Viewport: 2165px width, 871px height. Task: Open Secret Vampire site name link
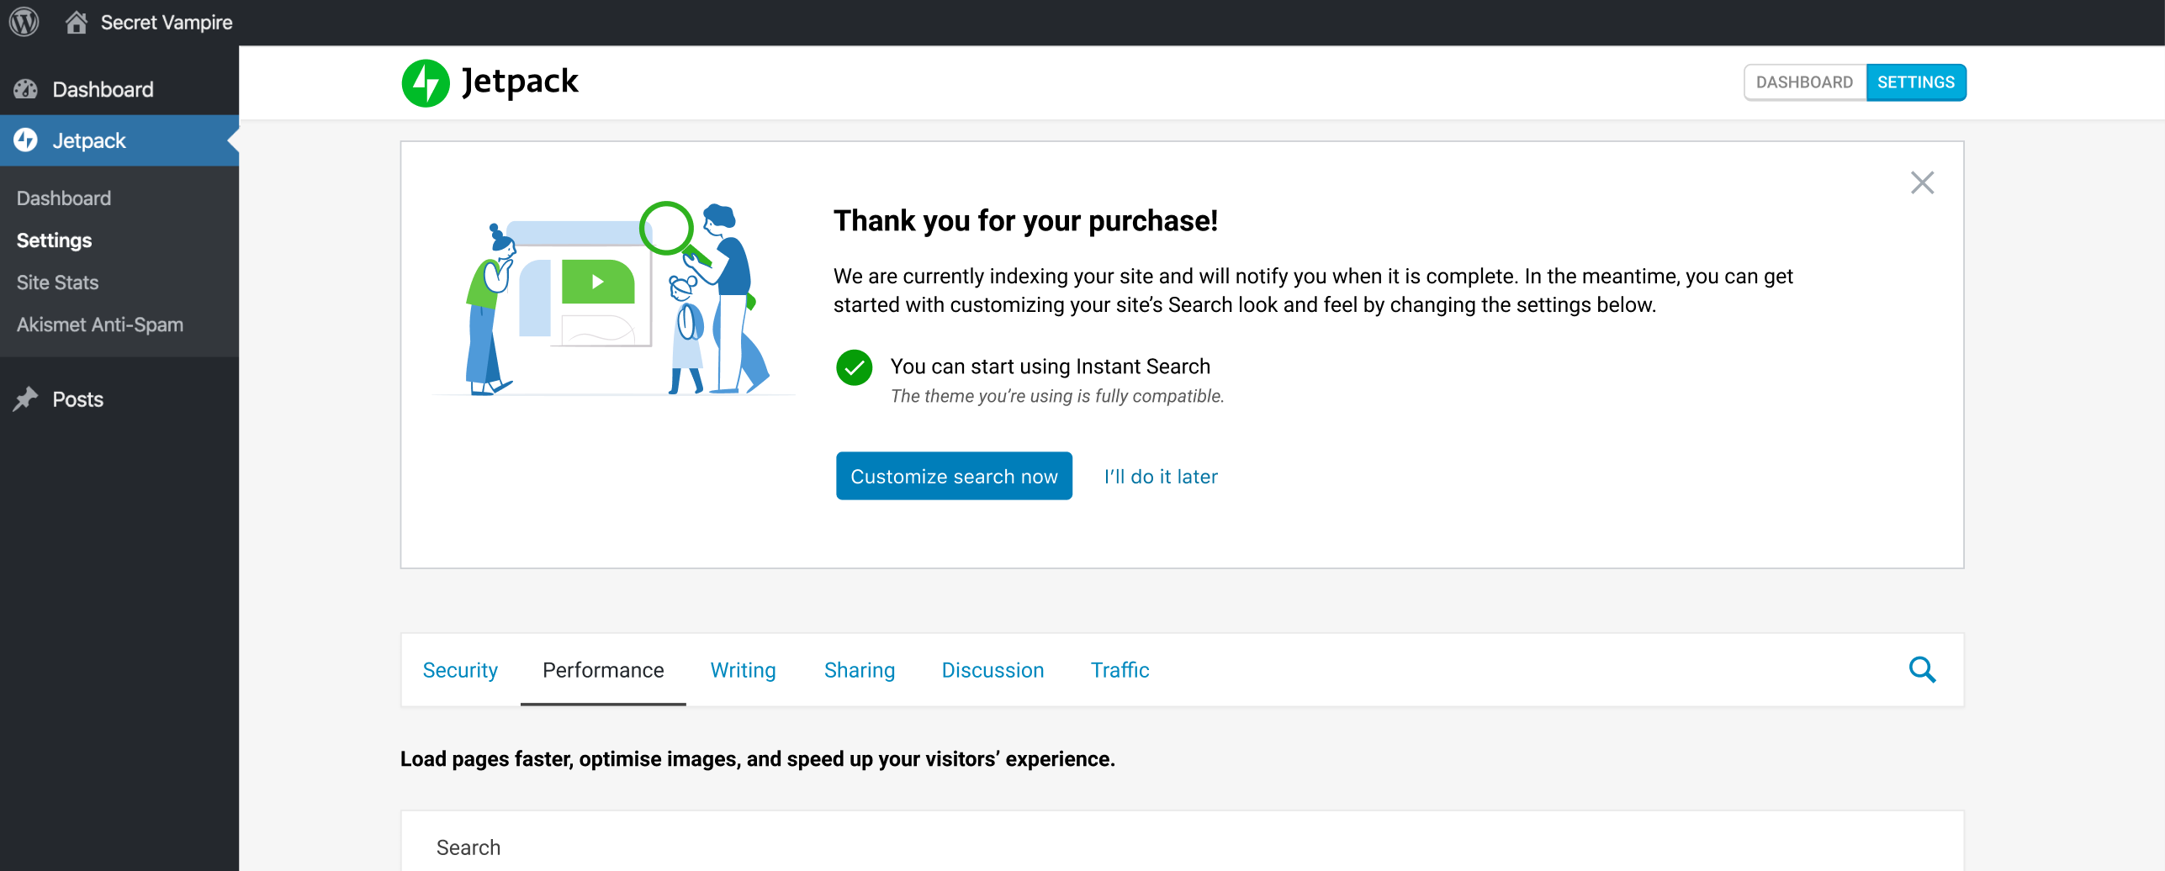coord(167,23)
